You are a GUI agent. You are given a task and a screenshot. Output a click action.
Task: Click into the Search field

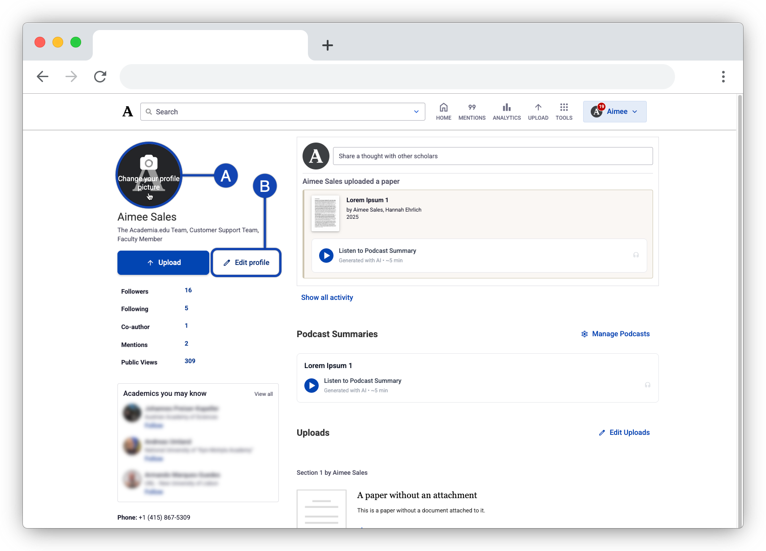(282, 112)
